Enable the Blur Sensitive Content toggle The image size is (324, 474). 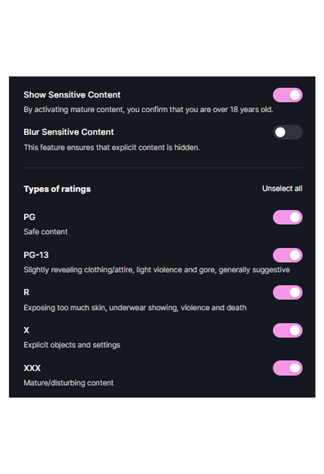coord(288,133)
